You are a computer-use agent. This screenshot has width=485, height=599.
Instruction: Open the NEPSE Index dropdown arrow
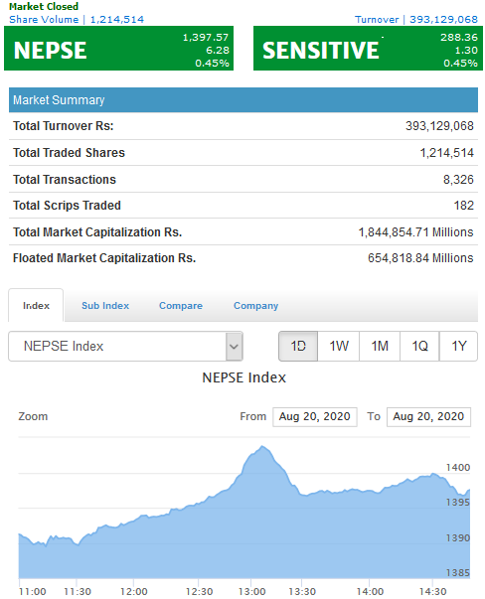tap(234, 346)
